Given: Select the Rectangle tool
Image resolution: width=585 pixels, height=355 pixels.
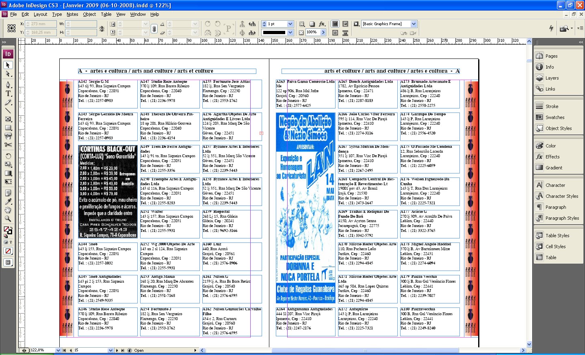Looking at the screenshot, I should [x=8, y=128].
